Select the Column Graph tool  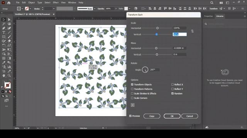[9, 67]
